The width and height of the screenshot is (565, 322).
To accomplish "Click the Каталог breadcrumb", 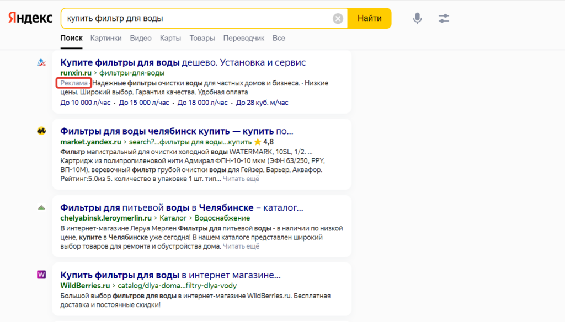I will pos(173,218).
